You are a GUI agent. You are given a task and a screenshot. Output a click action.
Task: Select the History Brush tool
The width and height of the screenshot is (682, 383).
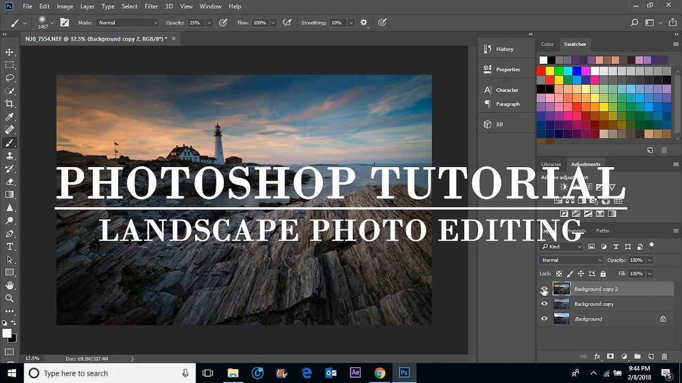click(x=10, y=169)
